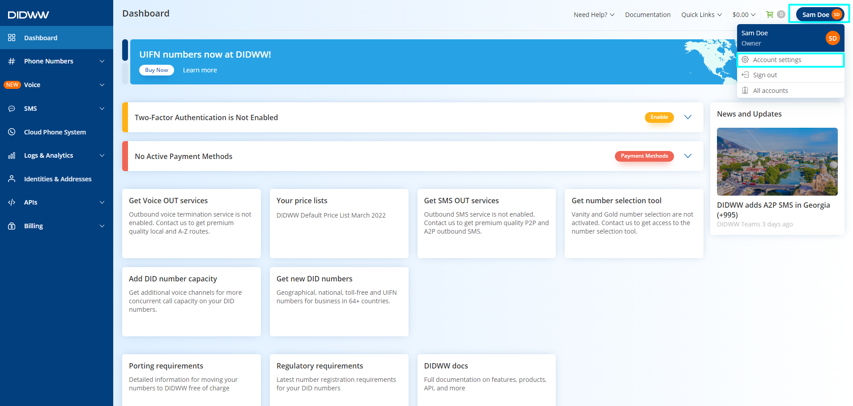
Task: Click the Billing icon in sidebar
Action: pos(12,226)
